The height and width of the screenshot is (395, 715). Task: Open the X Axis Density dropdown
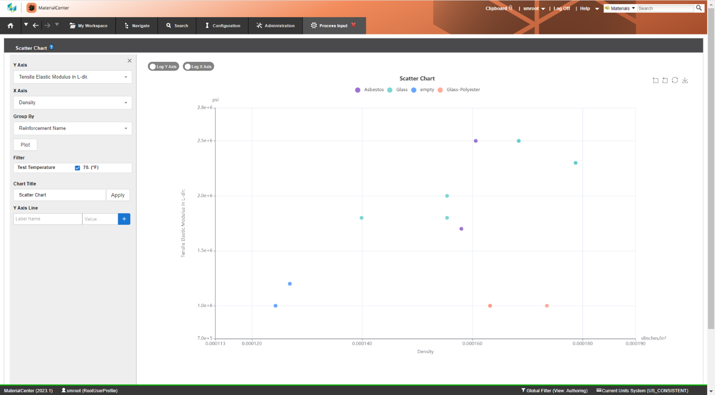coord(73,102)
